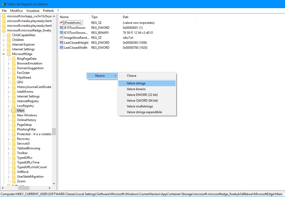Click the ServiceUI folder icon
Viewport: 285px width, 197px height.
click(x=14, y=144)
